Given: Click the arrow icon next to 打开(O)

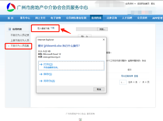Looking at the screenshot, I should pyautogui.click(x=41, y=64).
